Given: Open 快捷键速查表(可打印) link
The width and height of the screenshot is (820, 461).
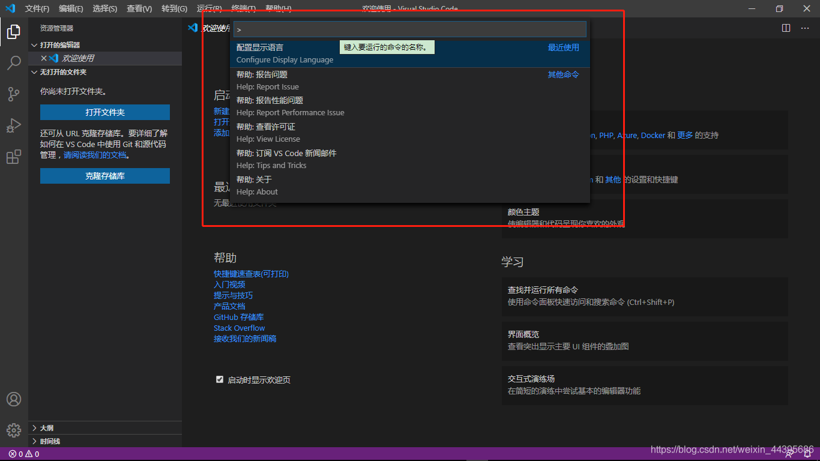Looking at the screenshot, I should pyautogui.click(x=251, y=274).
